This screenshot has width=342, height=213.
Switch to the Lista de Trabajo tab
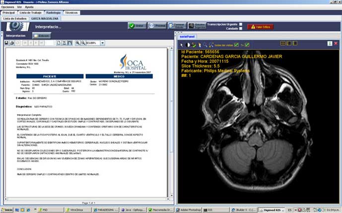[39, 12]
